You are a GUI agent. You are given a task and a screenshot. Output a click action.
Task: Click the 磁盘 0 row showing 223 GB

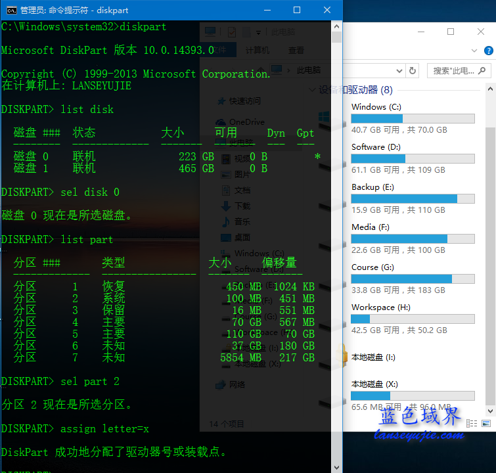coord(167,156)
